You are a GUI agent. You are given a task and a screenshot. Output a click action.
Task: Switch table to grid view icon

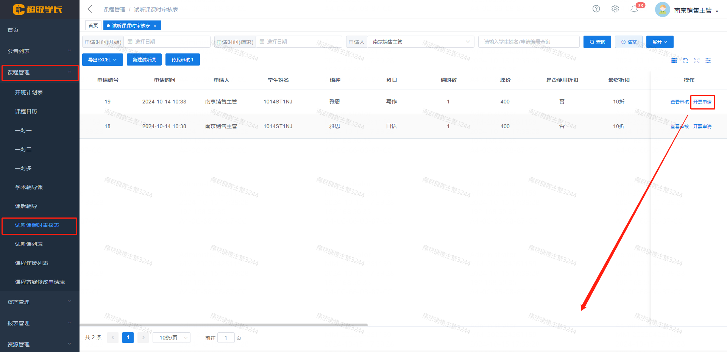tap(674, 61)
